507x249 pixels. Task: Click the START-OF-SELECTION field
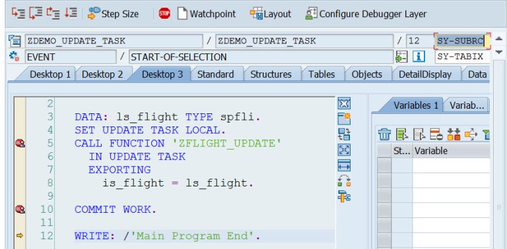(261, 57)
